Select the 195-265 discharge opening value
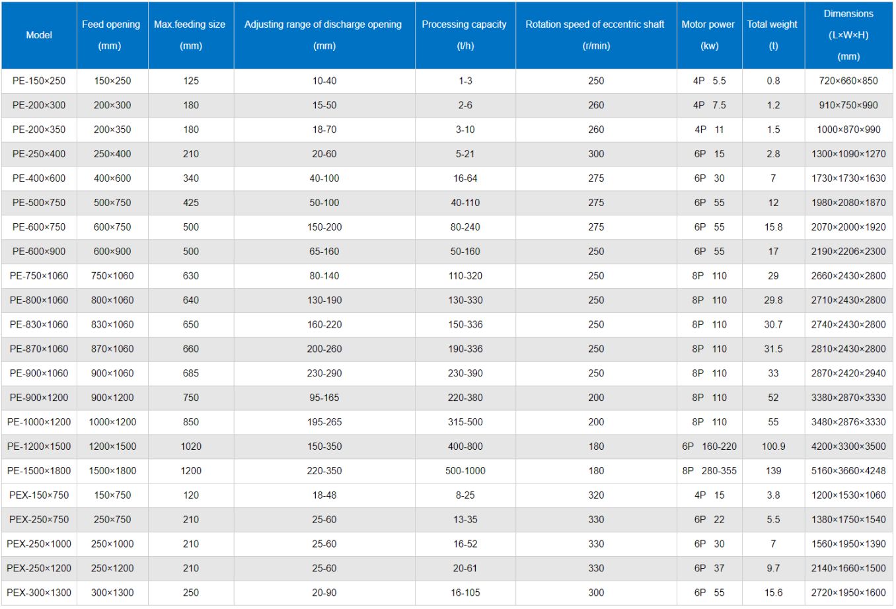896x609 pixels. 324,422
